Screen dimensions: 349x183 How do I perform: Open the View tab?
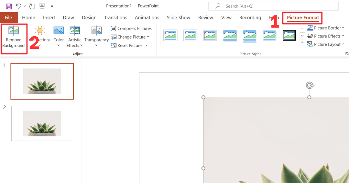click(226, 17)
